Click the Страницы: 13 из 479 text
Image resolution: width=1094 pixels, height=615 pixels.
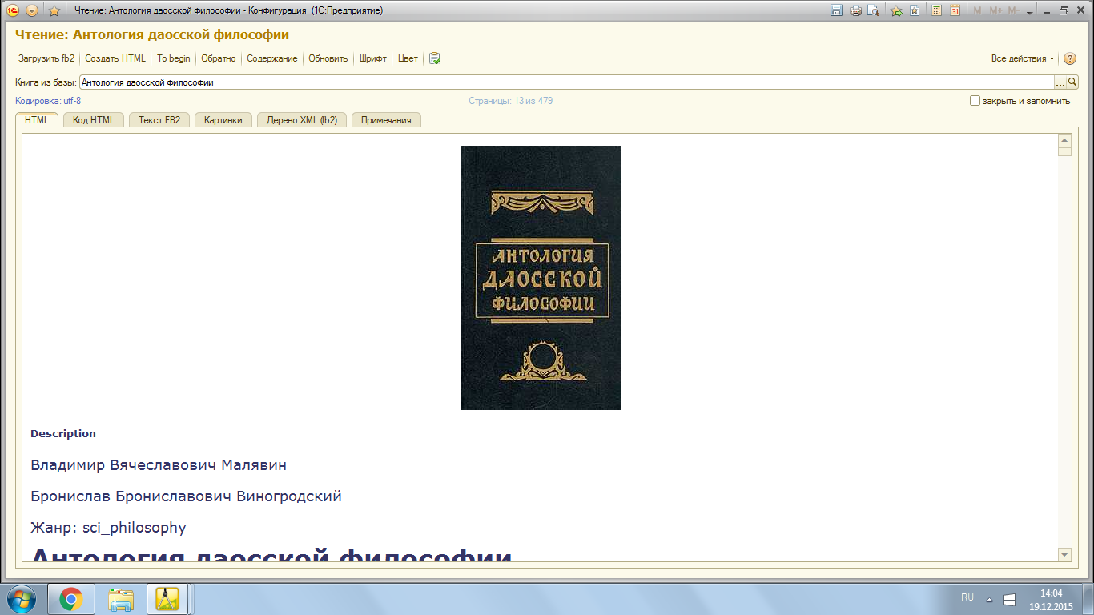511,101
